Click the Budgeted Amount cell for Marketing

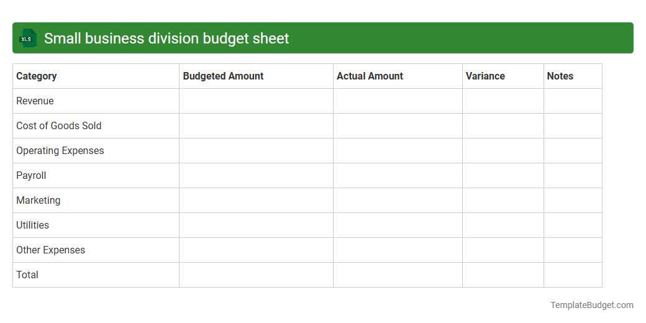coord(257,200)
